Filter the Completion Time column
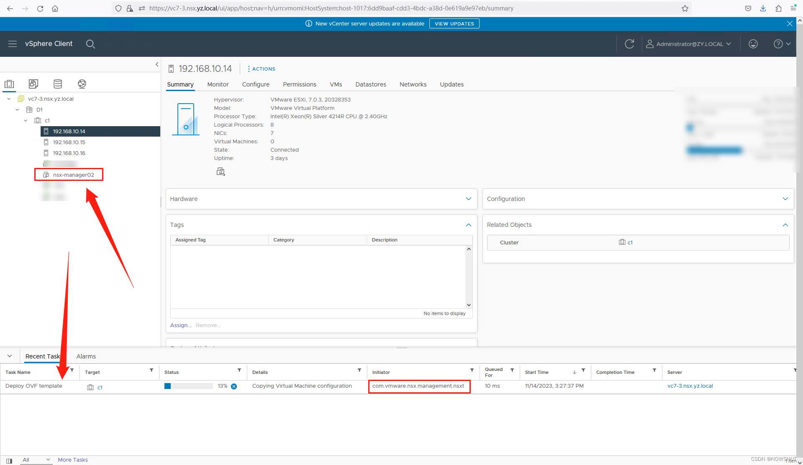 pos(654,370)
